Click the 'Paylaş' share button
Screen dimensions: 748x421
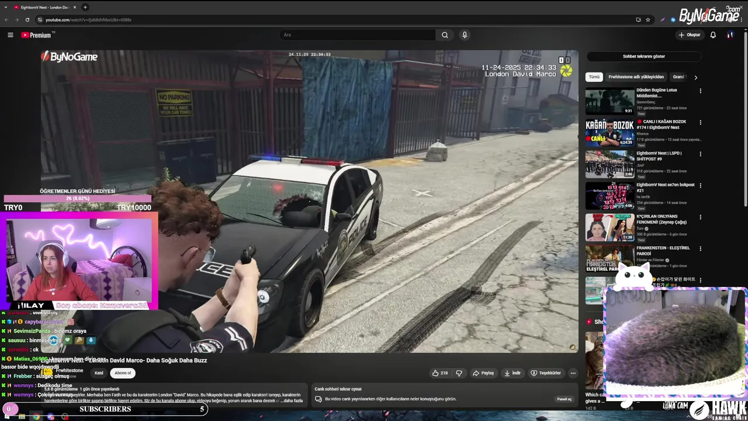coord(483,373)
